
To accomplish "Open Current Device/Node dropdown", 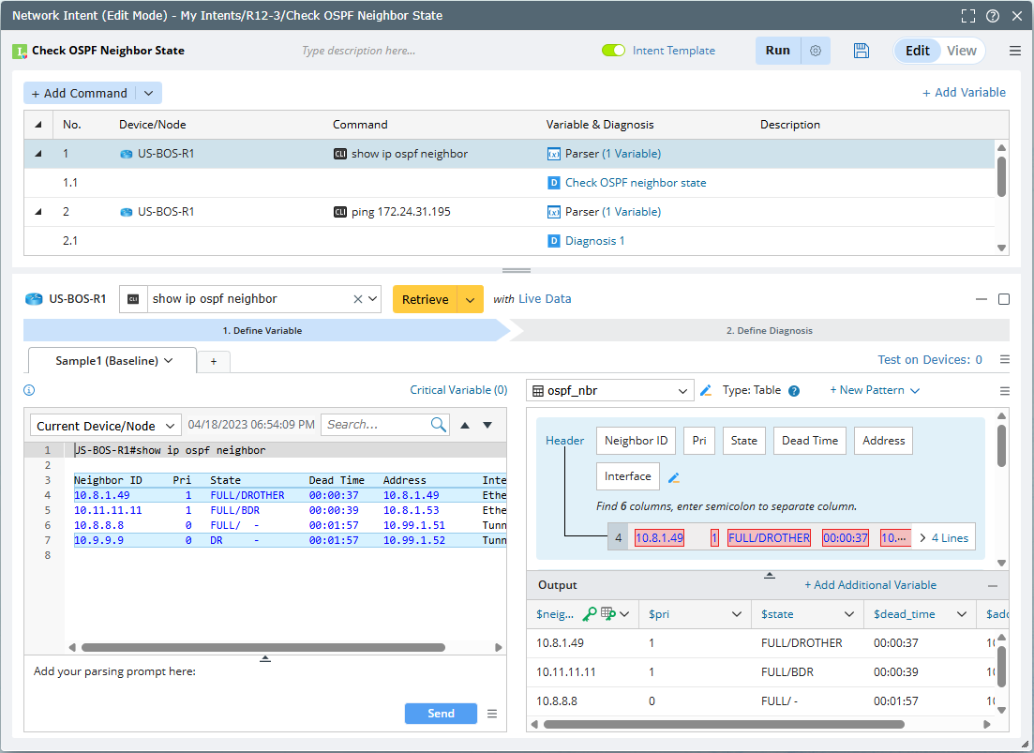I will pos(105,426).
